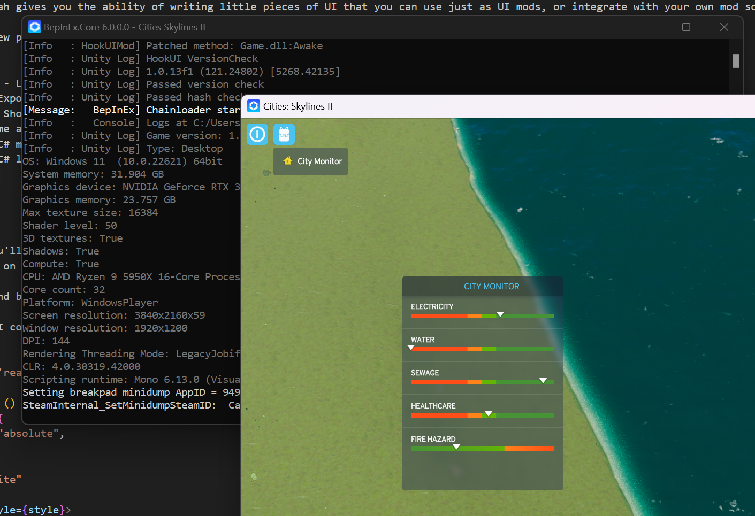This screenshot has height=516, width=755.
Task: Select the ELECTRICITY label
Action: tap(432, 306)
